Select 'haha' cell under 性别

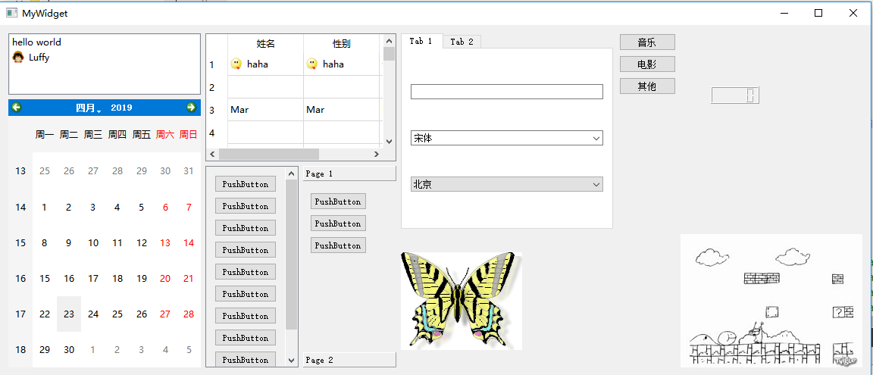[341, 64]
